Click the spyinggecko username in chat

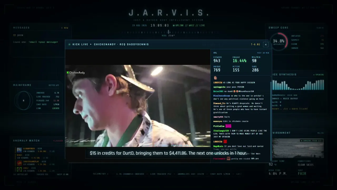point(219,87)
